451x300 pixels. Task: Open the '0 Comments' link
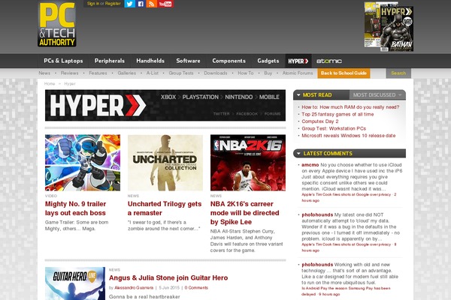click(196, 288)
